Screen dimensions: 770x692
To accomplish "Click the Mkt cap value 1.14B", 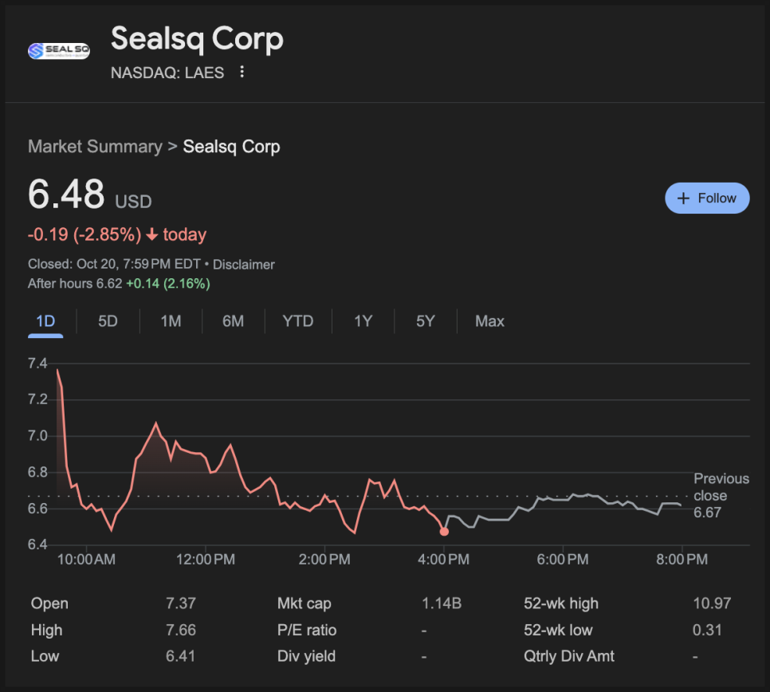I will [442, 604].
